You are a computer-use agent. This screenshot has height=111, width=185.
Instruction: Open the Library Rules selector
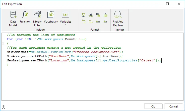[x=37, y=19]
